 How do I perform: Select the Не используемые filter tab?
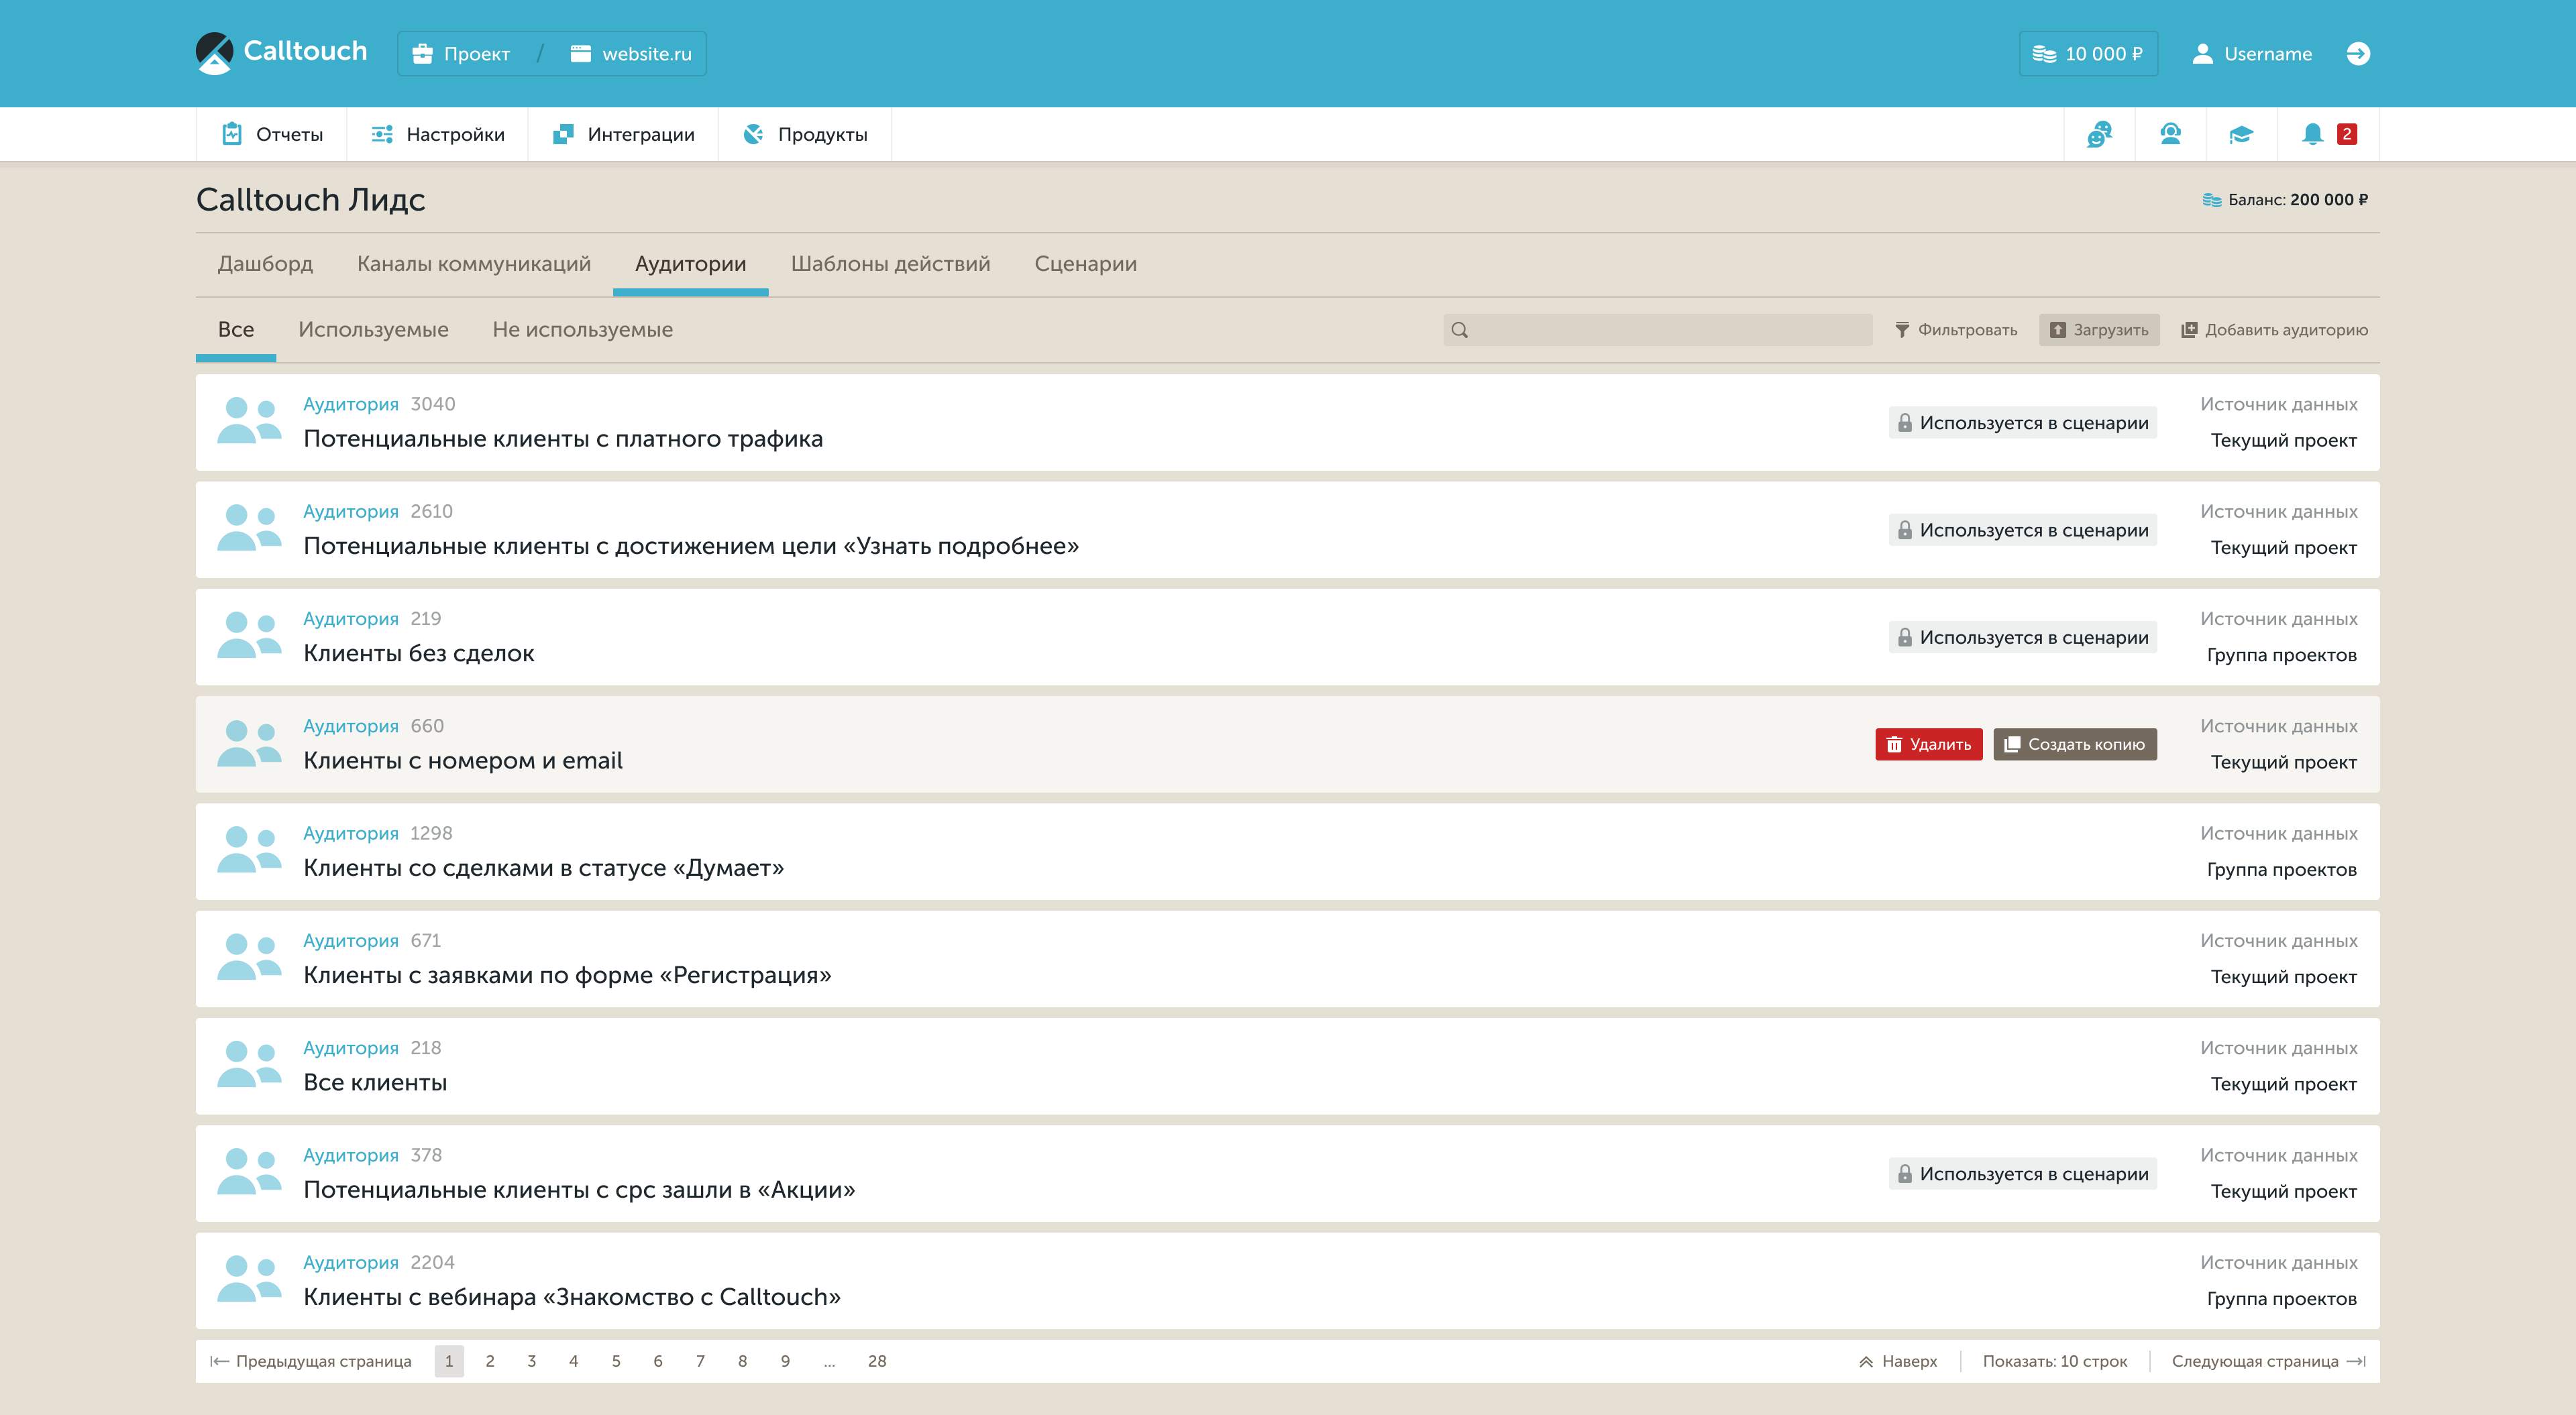(x=583, y=330)
